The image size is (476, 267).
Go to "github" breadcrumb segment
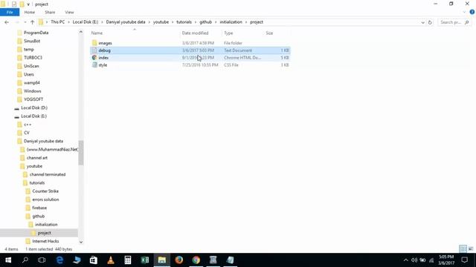[x=205, y=22]
